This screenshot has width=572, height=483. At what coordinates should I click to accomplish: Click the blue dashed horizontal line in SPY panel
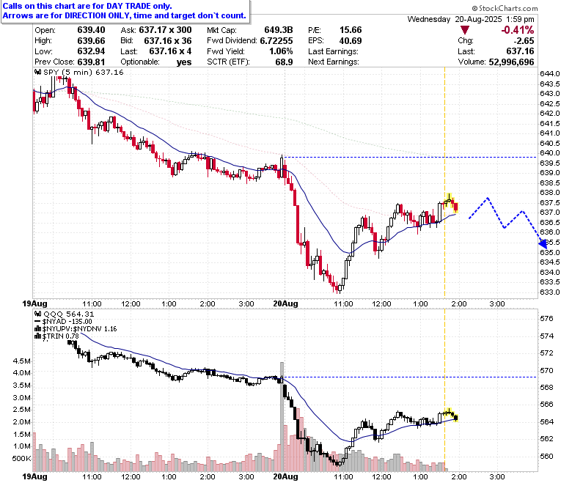[410, 157]
